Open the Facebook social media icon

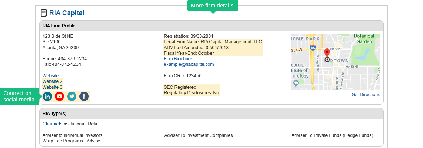click(84, 97)
